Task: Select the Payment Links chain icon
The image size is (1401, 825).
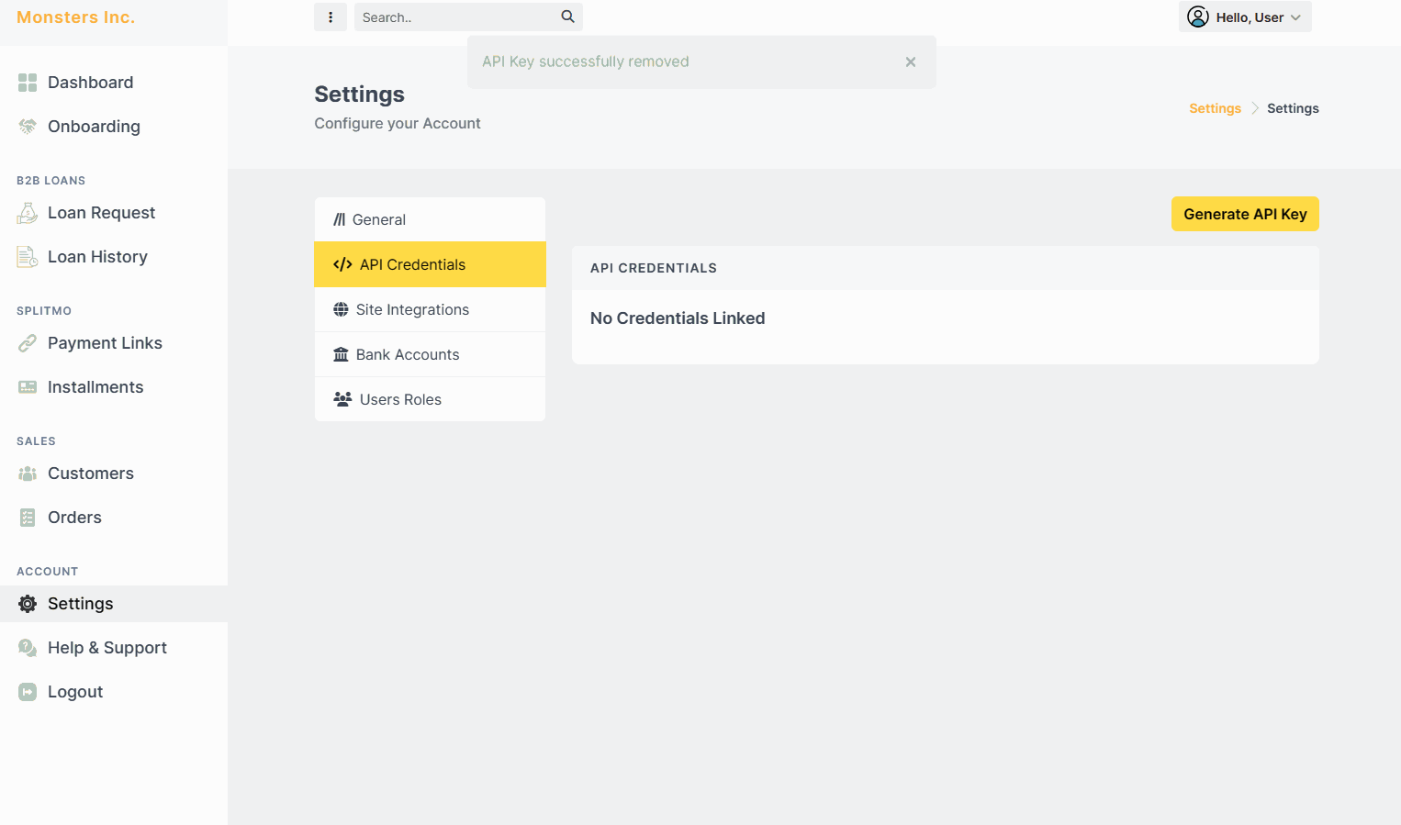Action: click(28, 342)
